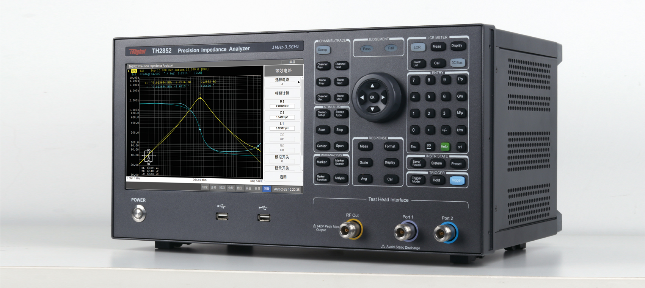Click the R1 value input field
This screenshot has height=288, width=645.
(282, 106)
